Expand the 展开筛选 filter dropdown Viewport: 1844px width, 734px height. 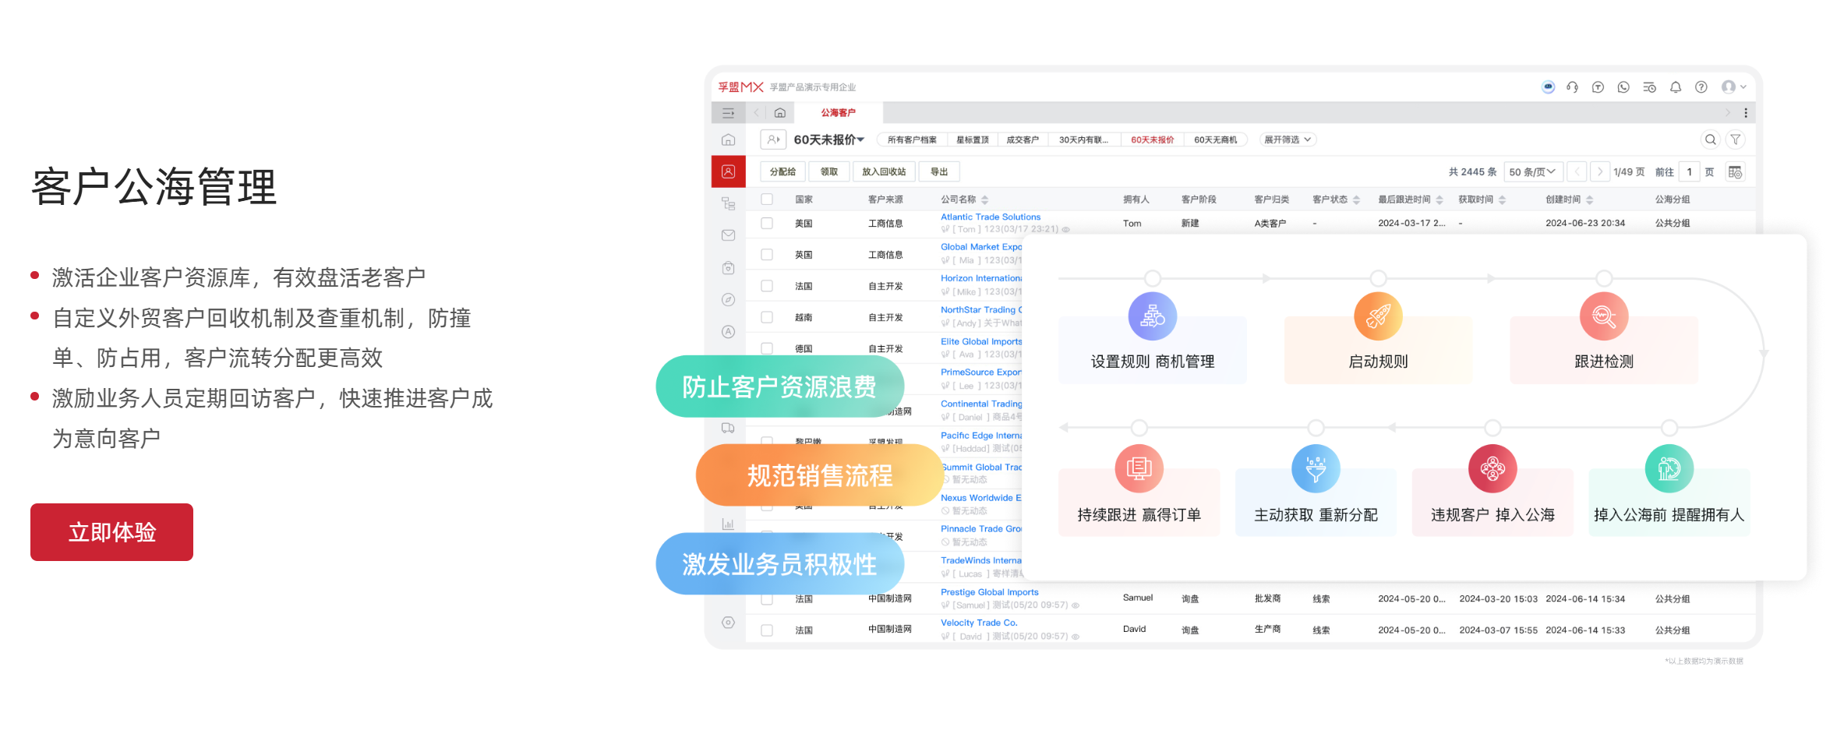tap(1287, 139)
